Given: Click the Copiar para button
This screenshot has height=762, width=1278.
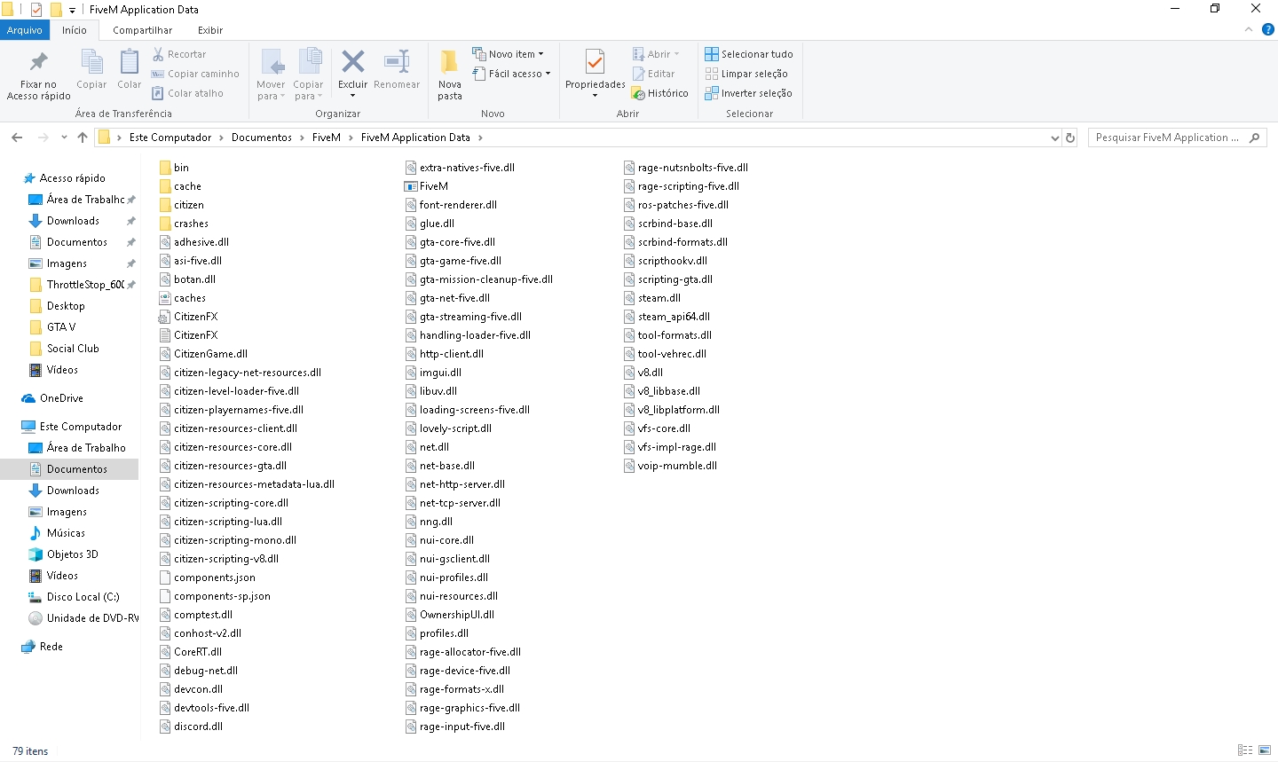Looking at the screenshot, I should pyautogui.click(x=309, y=75).
